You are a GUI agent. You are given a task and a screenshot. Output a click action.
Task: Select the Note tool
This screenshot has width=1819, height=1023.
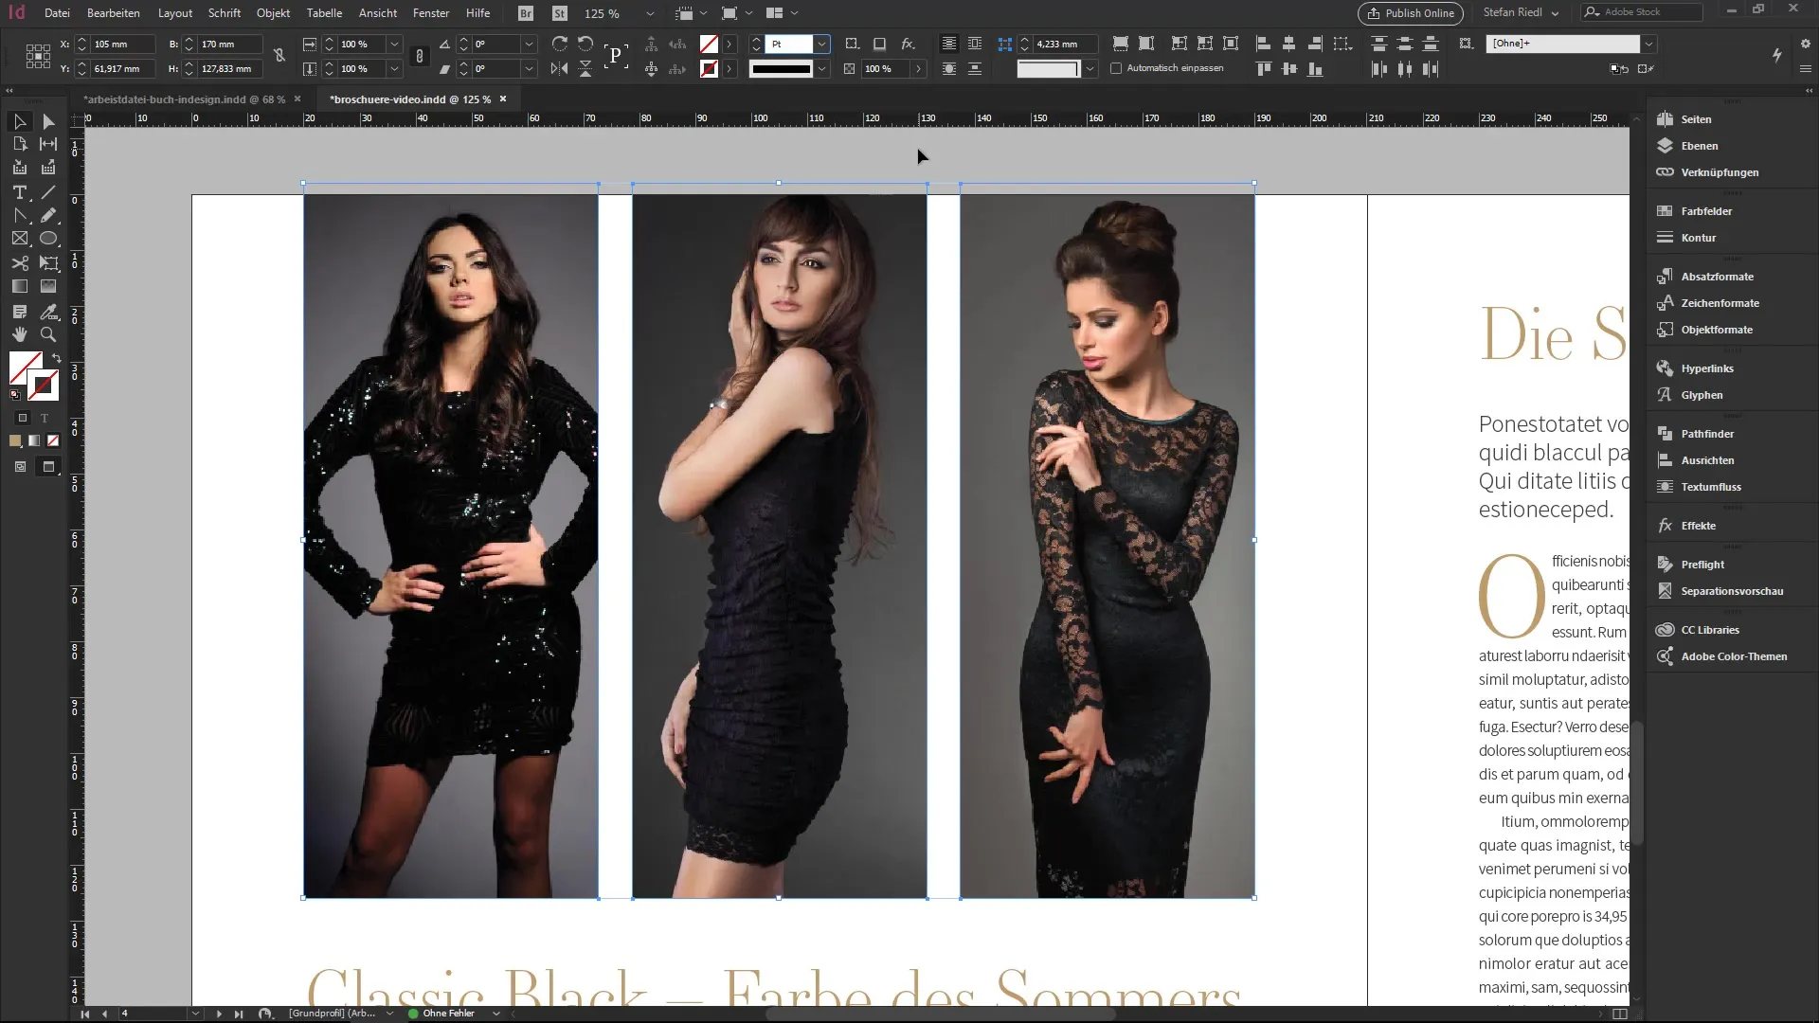(20, 312)
